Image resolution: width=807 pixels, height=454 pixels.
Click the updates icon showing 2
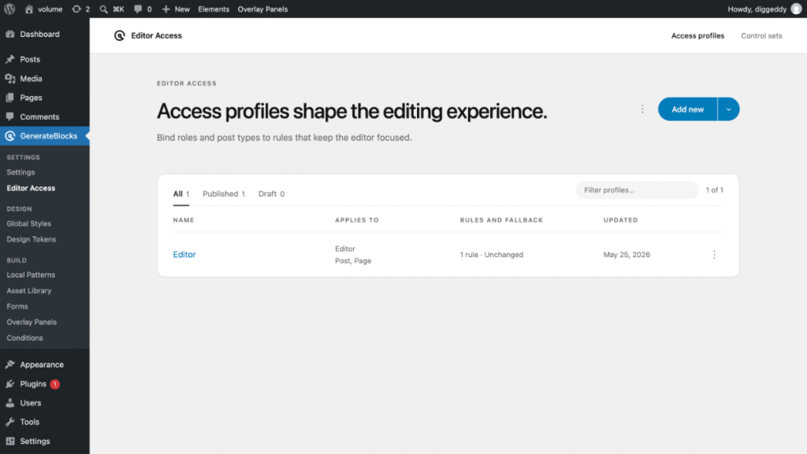[x=76, y=9]
